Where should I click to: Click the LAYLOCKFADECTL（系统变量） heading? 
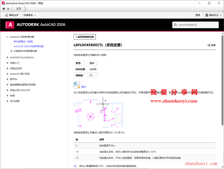click(x=98, y=45)
